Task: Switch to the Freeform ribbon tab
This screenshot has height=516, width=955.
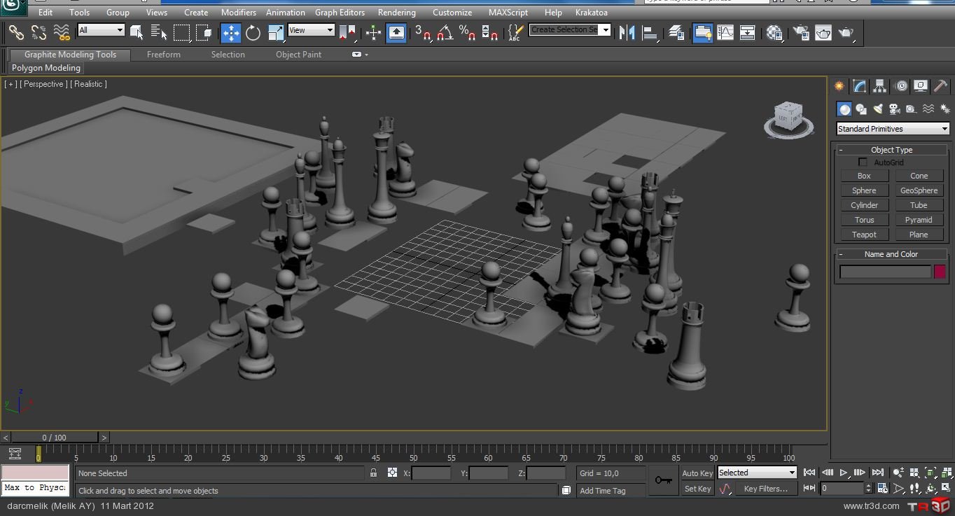Action: (163, 55)
